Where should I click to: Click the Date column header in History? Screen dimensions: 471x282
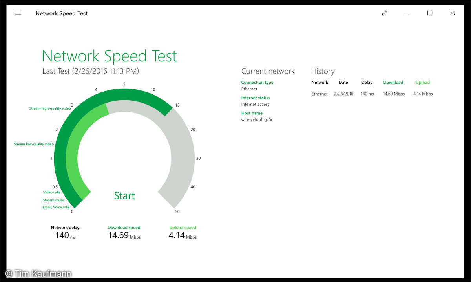point(343,82)
